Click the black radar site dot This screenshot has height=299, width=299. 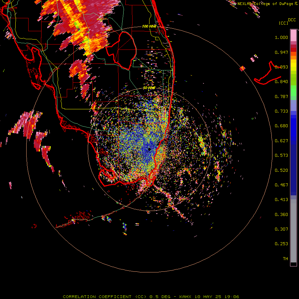coord(149,149)
